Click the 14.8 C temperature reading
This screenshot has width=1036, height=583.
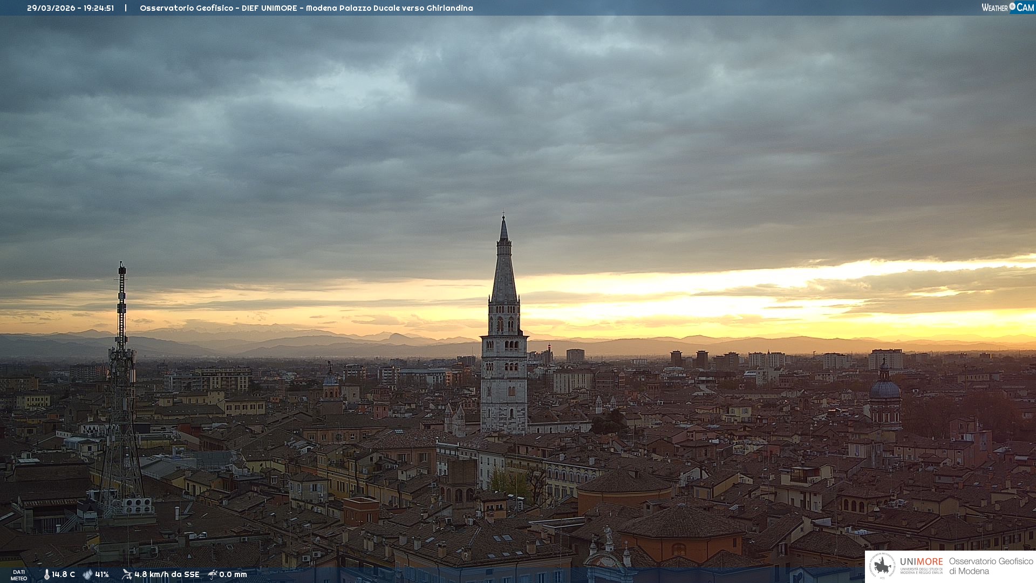(63, 575)
